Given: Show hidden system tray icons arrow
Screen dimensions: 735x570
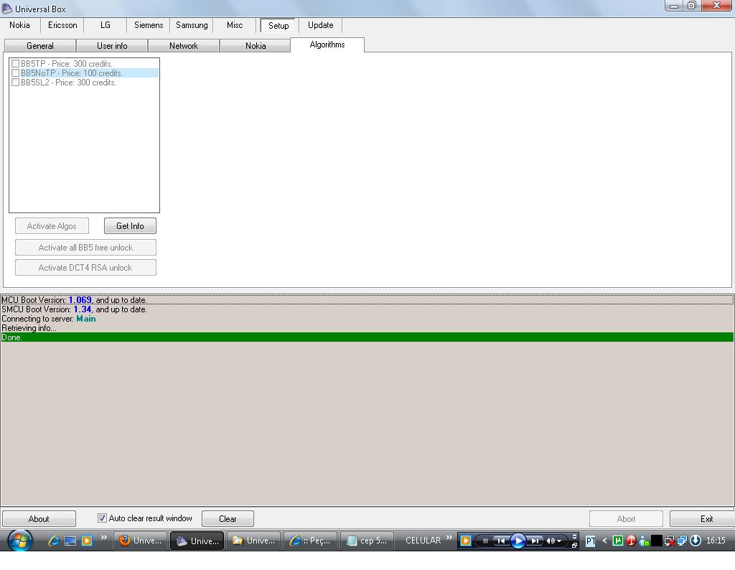Looking at the screenshot, I should point(604,541).
